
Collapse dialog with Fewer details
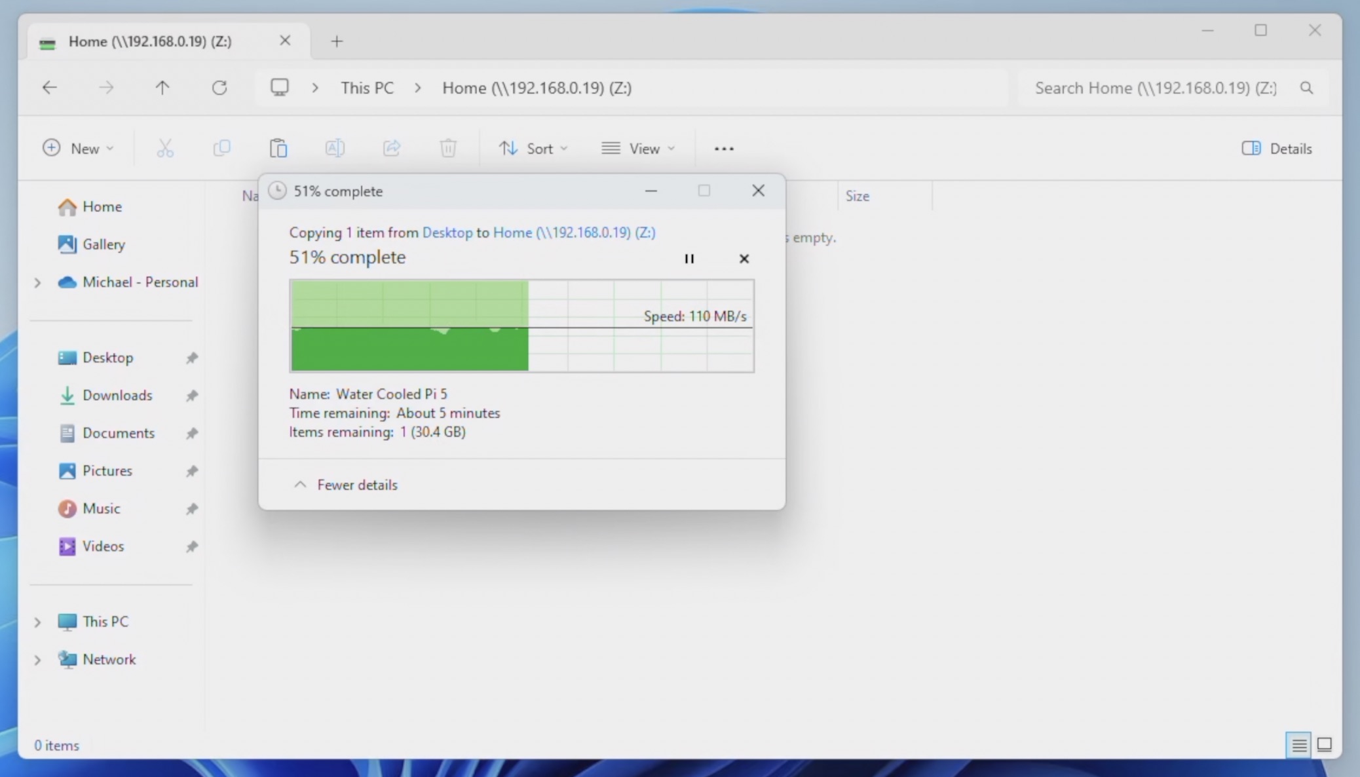pos(346,485)
